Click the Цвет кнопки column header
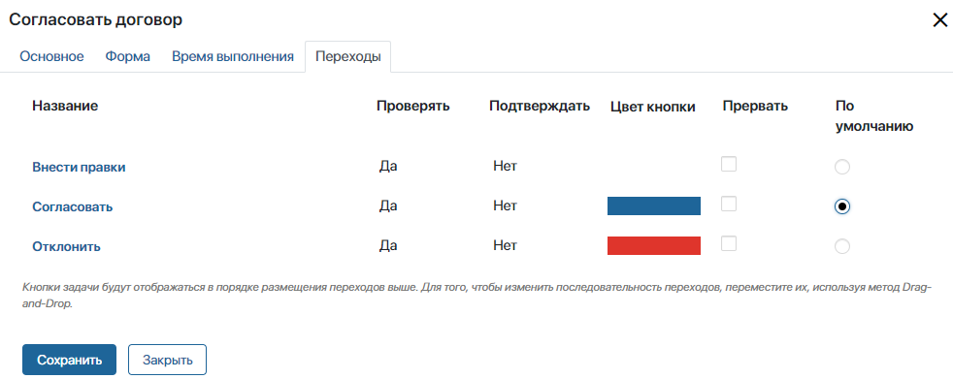This screenshot has height=379, width=953. tap(653, 107)
